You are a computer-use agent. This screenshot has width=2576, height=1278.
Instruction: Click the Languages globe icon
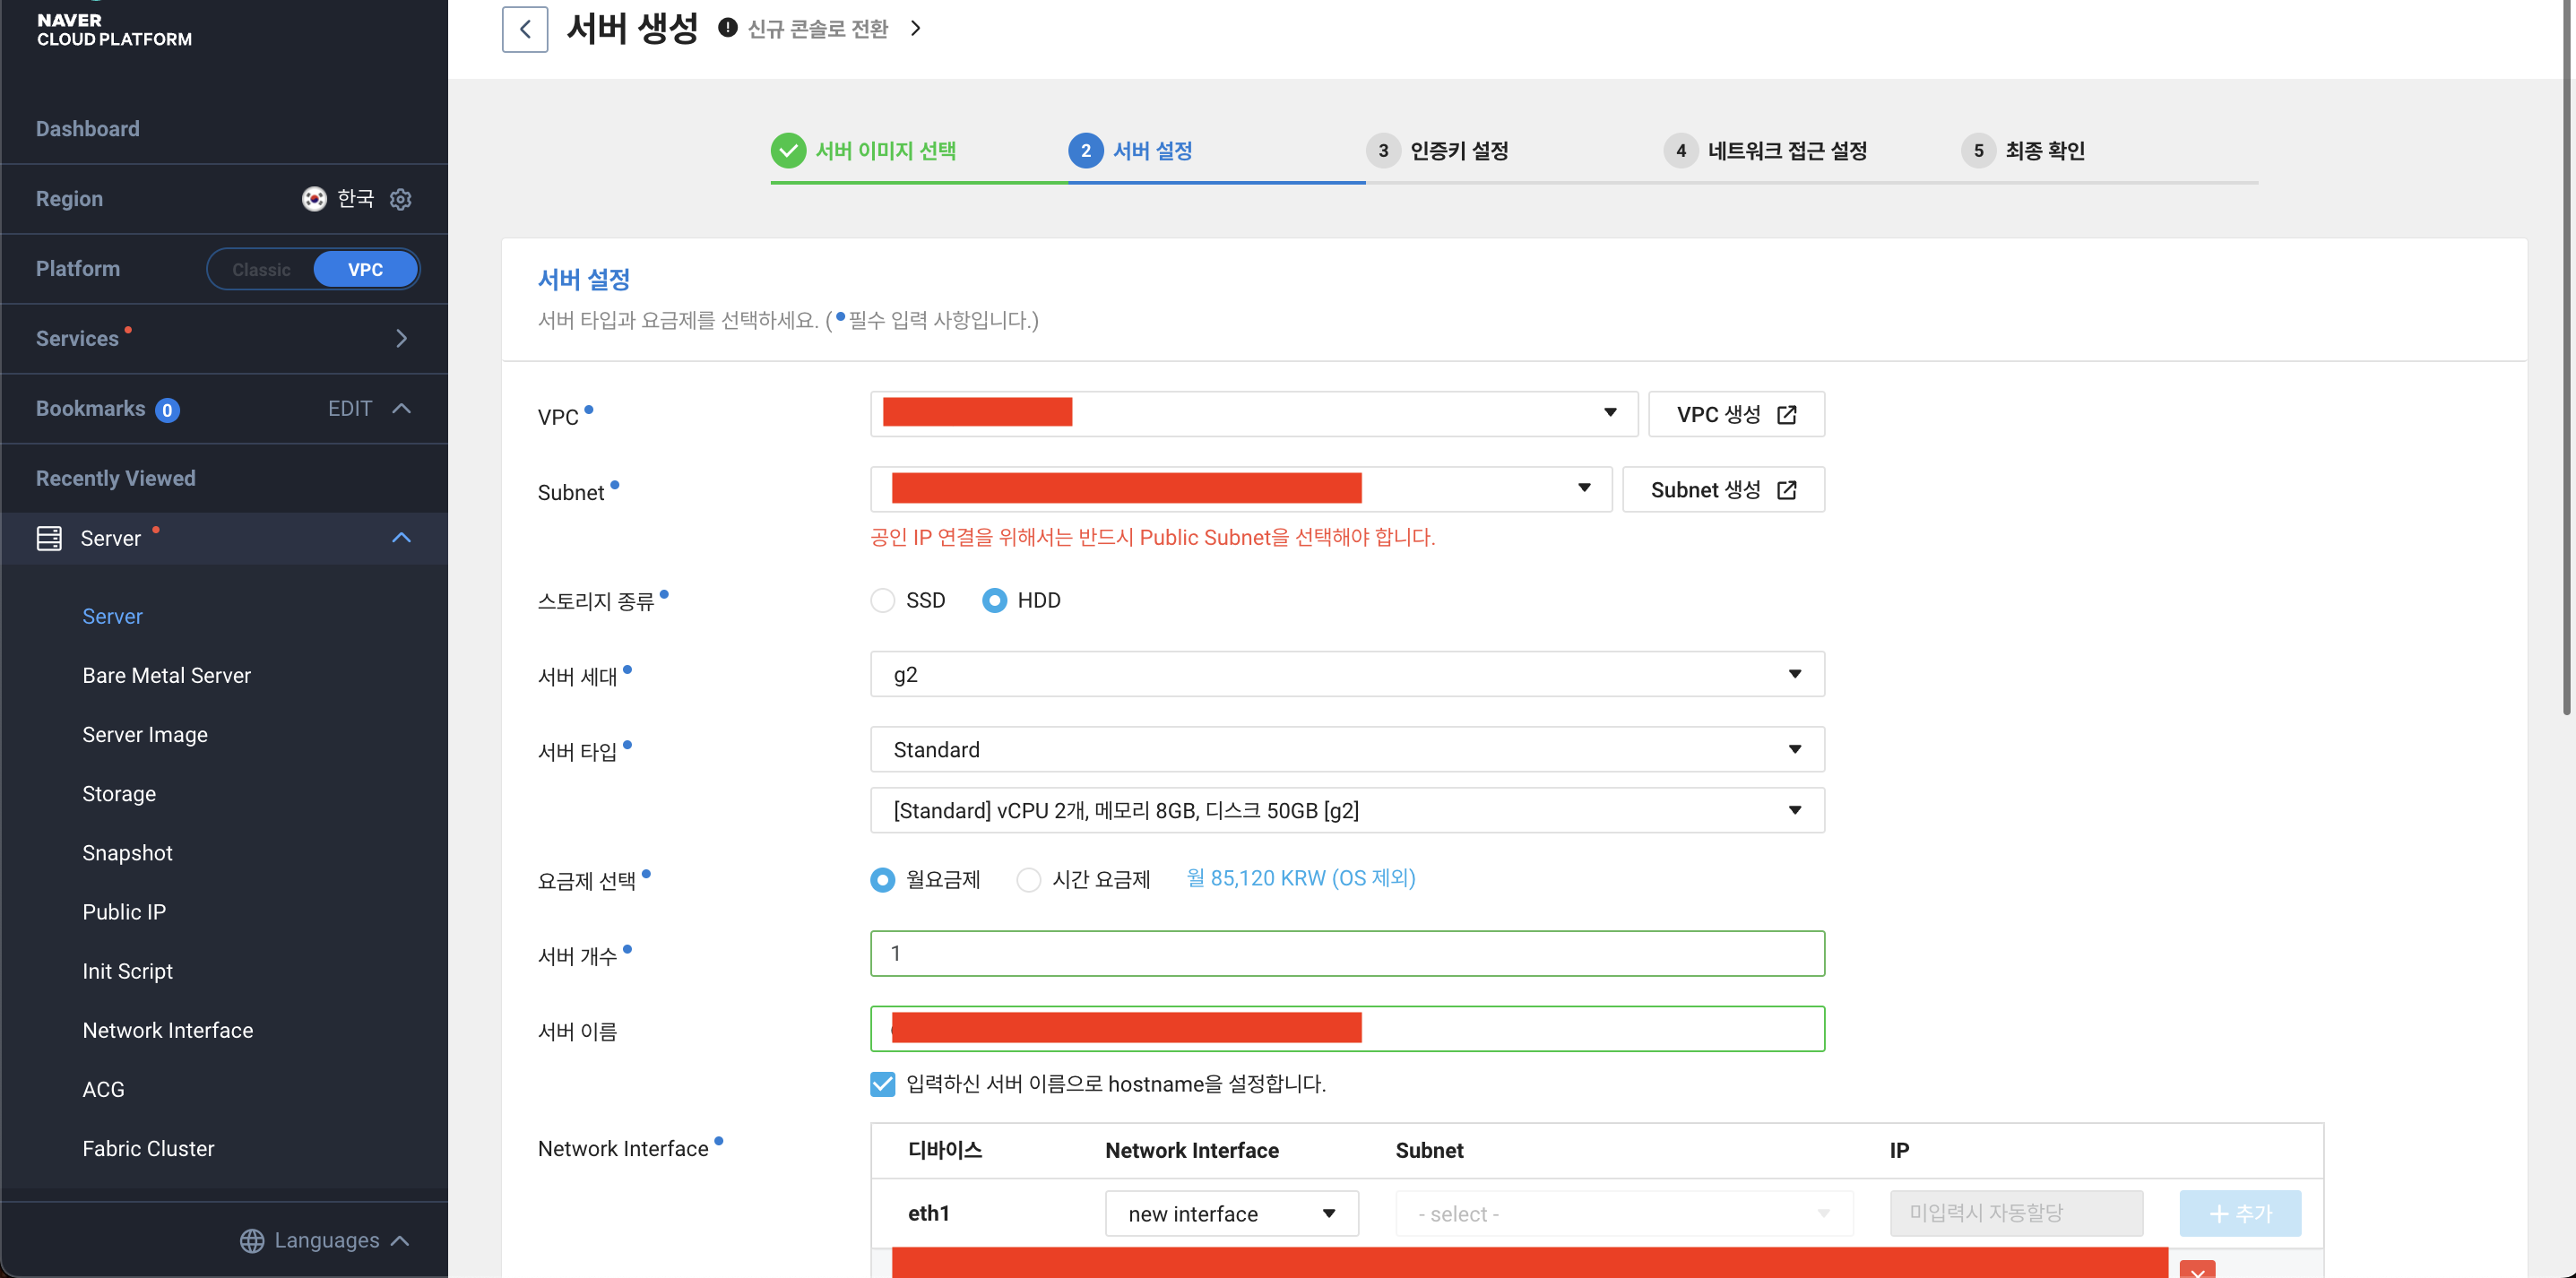(x=252, y=1240)
